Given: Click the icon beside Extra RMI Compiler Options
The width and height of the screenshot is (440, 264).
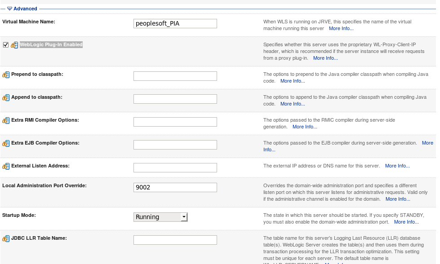Looking at the screenshot, I should 6,120.
